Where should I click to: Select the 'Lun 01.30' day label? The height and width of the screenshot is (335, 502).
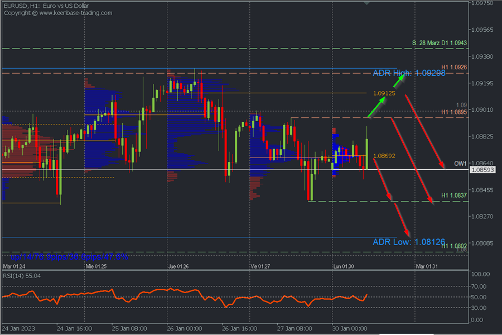[x=344, y=266]
